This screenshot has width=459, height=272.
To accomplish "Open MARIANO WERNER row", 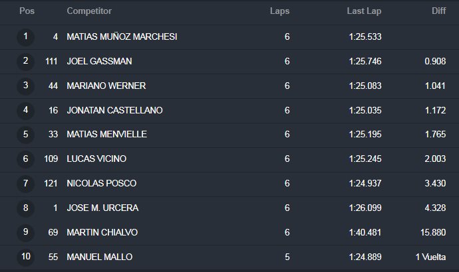I will [x=230, y=86].
